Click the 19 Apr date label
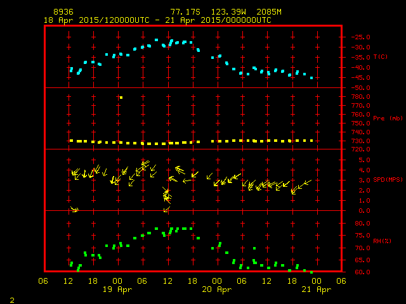The width and height of the screenshot is (406, 304). tap(117, 289)
